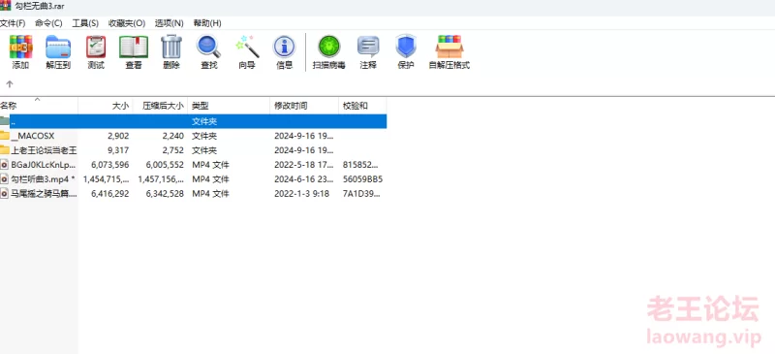775x354 pixels.
Task: Click packed size value 6,342,528
Action: click(x=165, y=194)
